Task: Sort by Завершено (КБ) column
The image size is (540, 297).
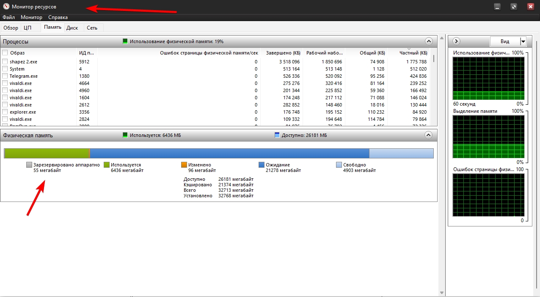Action: (x=281, y=53)
